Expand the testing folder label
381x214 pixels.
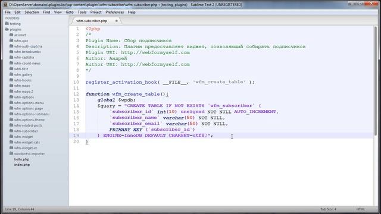click(x=15, y=24)
